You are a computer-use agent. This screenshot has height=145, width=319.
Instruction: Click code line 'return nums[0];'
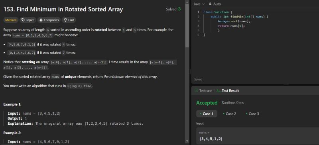pyautogui.click(x=231, y=26)
